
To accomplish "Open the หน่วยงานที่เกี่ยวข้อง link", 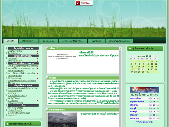I will [16, 108].
